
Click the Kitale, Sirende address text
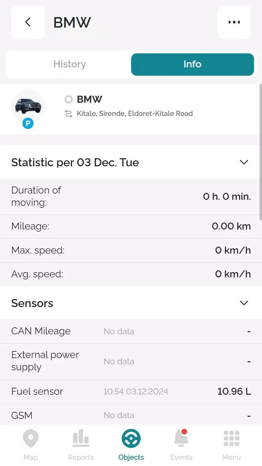(x=135, y=114)
